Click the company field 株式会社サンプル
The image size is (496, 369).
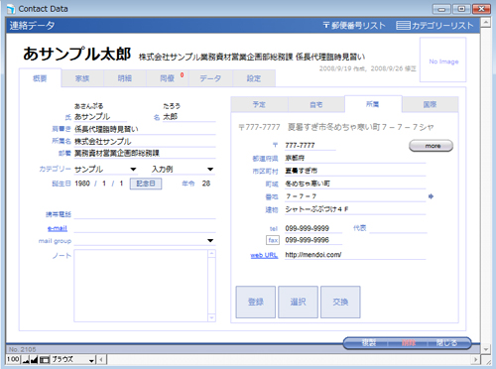(x=145, y=142)
